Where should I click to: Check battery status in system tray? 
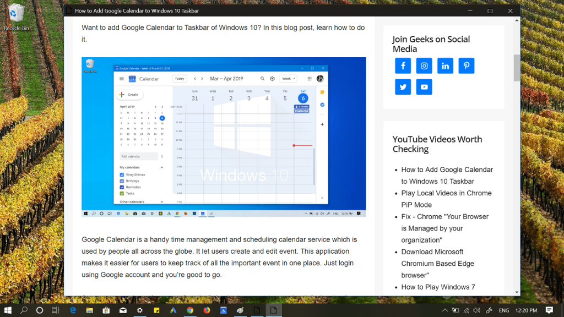tap(455, 310)
